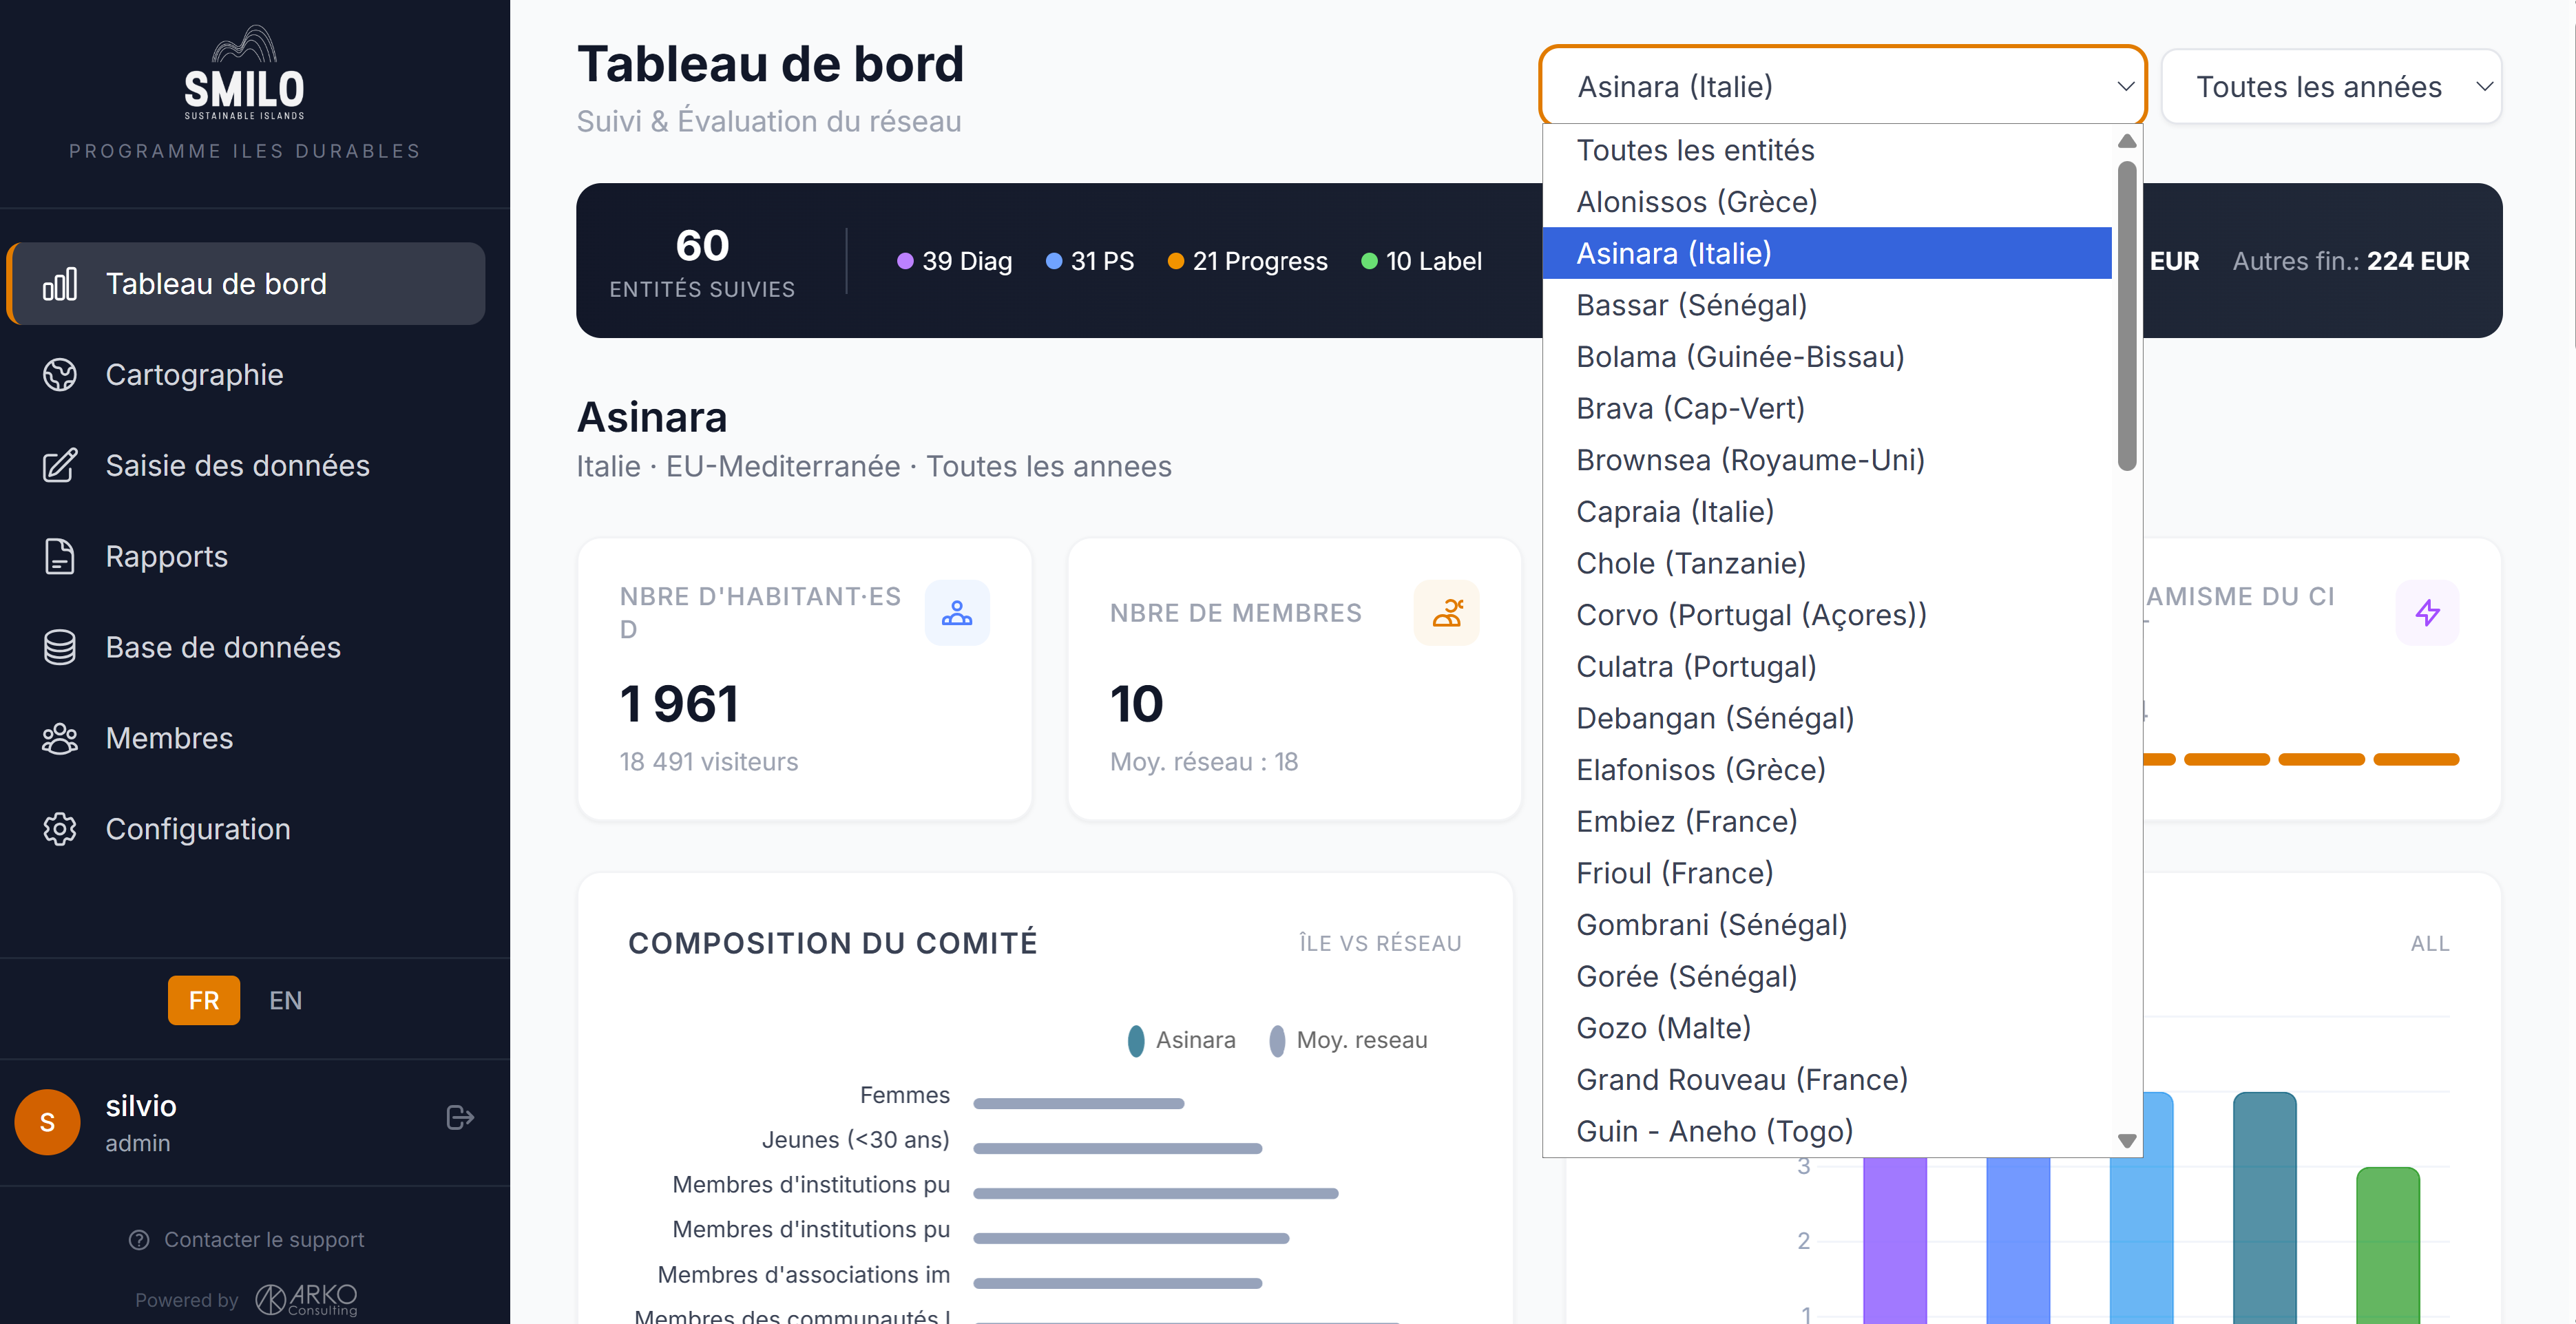Click the Base de données database icon
The width and height of the screenshot is (2576, 1324).
tap(59, 647)
